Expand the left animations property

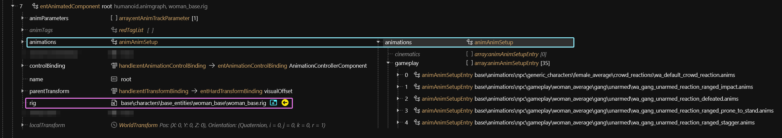23,42
